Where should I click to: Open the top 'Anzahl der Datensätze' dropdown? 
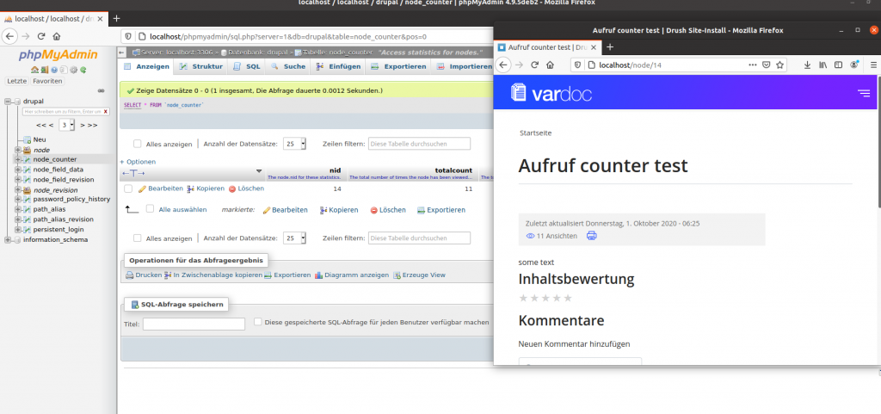pyautogui.click(x=294, y=144)
